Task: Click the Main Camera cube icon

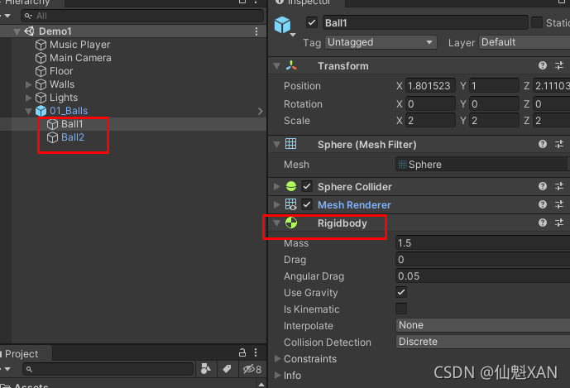Action: click(41, 58)
